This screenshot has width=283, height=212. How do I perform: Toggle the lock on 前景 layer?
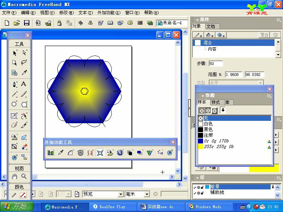pos(202,187)
